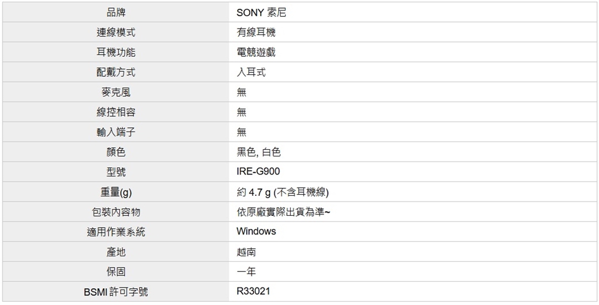Select the R33021 BSMI permit number
Viewport: 599px width, 305px height.
(253, 291)
